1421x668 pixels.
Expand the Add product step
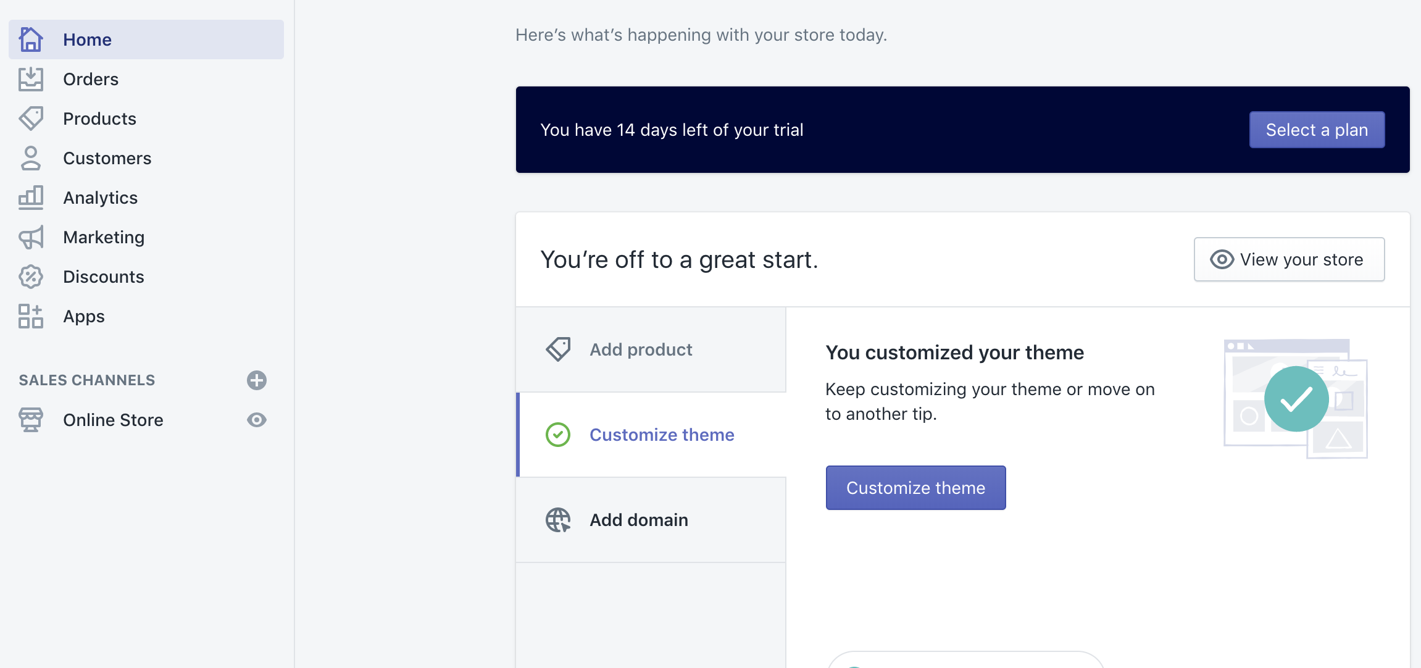[651, 349]
